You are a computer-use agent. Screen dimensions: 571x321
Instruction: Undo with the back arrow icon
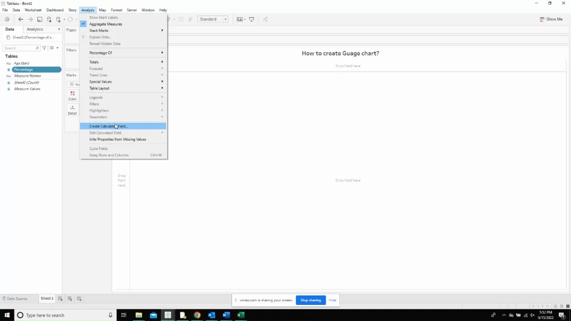click(21, 19)
